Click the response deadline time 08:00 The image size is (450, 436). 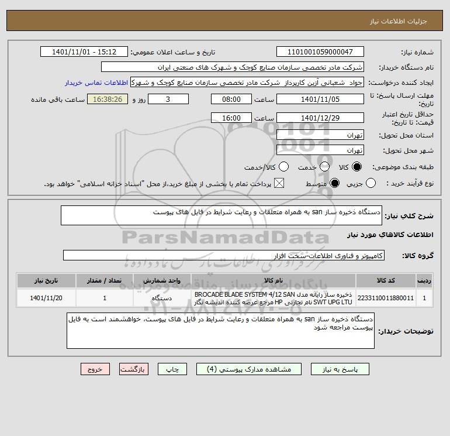231,99
